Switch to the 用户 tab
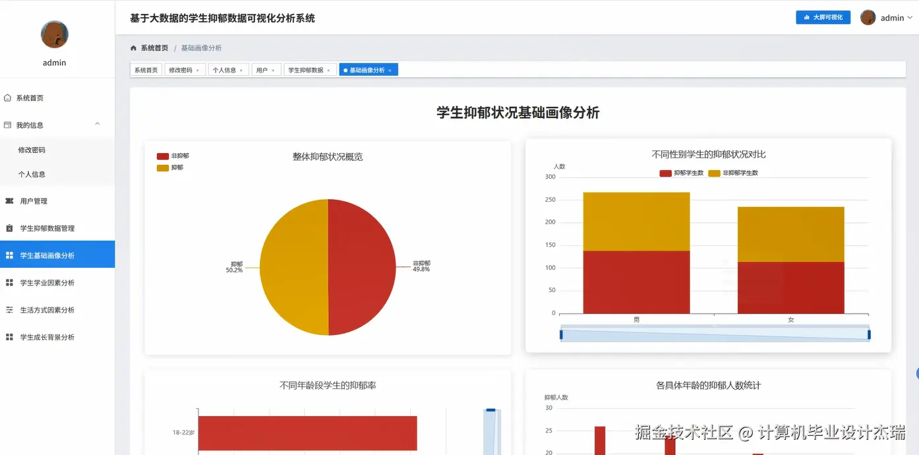 coord(266,70)
